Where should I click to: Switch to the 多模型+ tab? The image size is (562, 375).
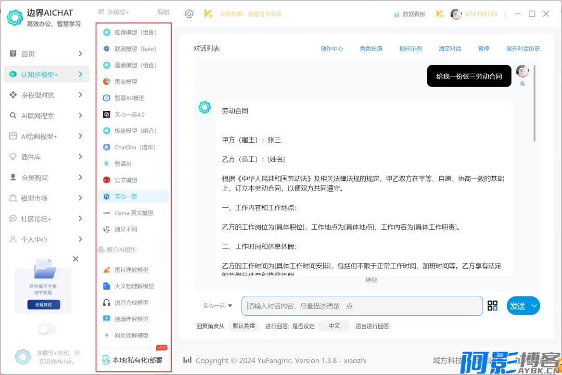(x=114, y=12)
